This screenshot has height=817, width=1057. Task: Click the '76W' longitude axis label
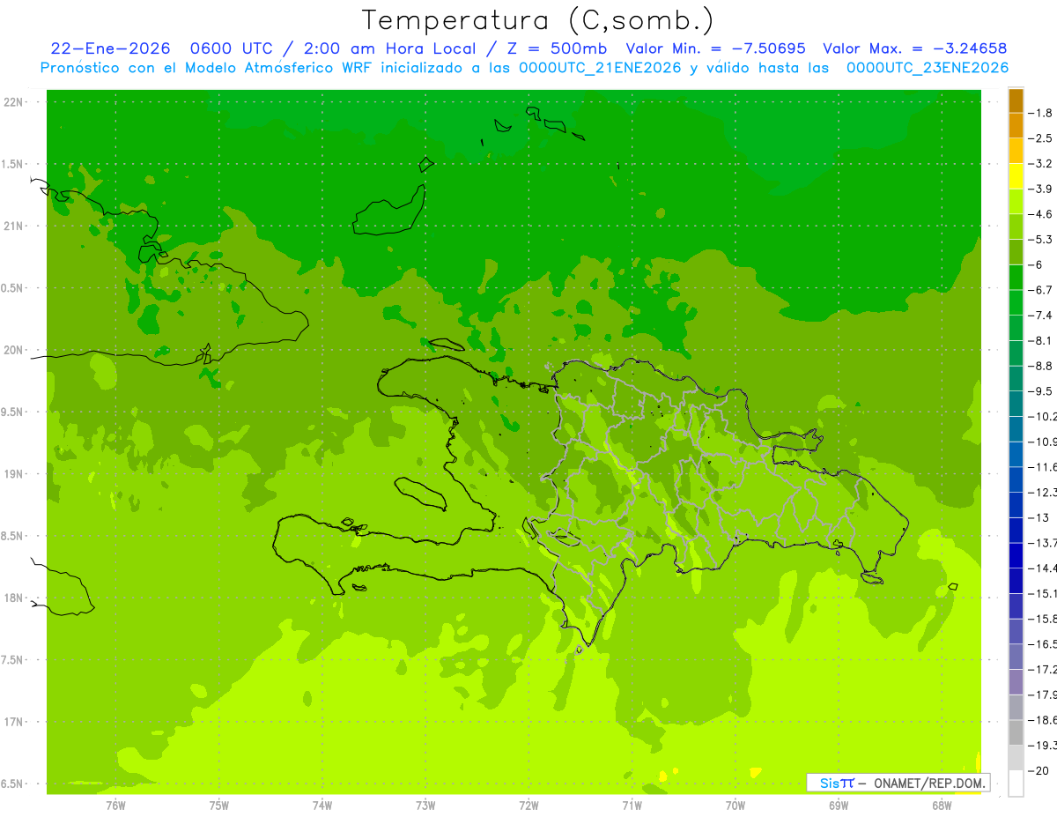115,806
